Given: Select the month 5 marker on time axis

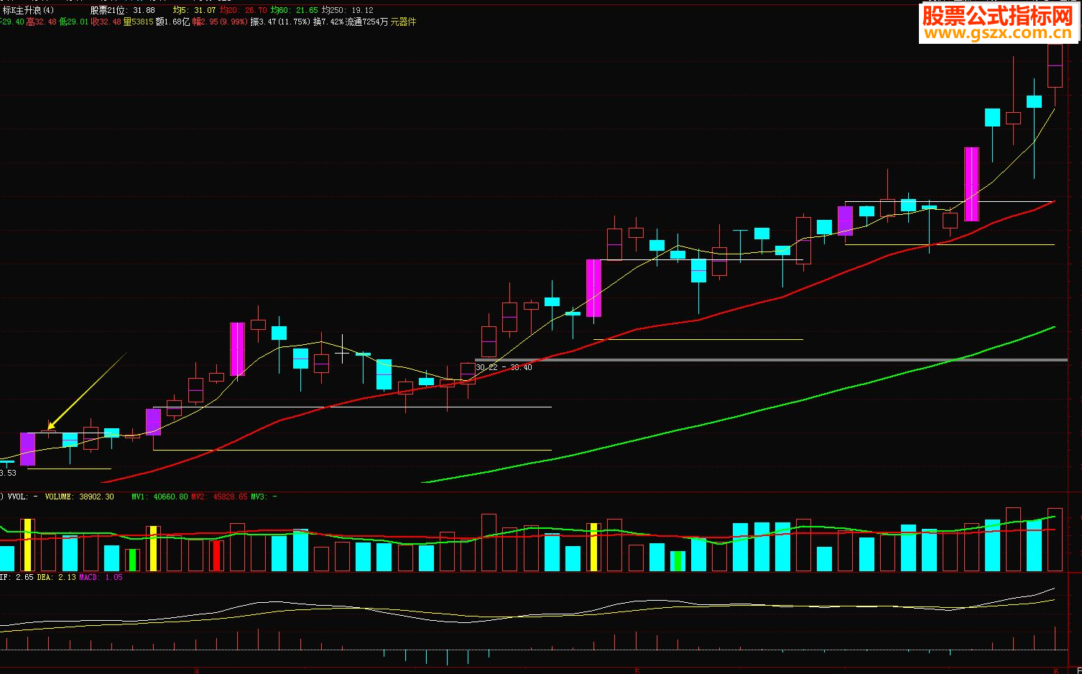Looking at the screenshot, I should tap(637, 670).
